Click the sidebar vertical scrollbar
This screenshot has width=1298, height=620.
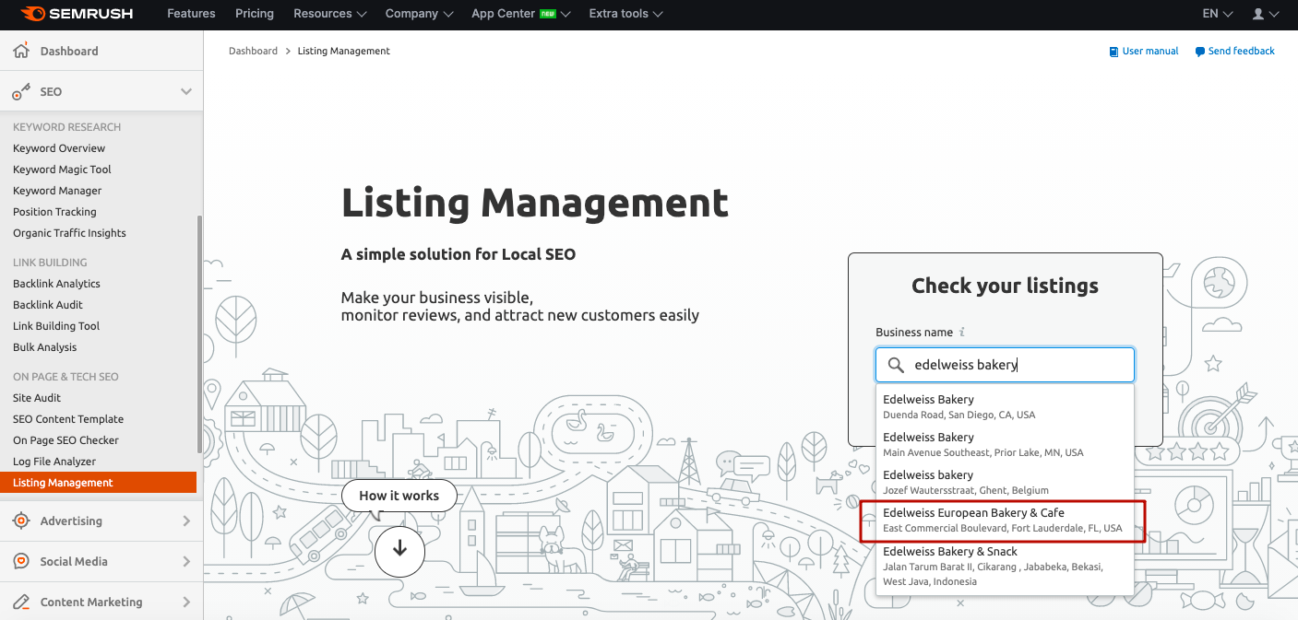pos(199,332)
